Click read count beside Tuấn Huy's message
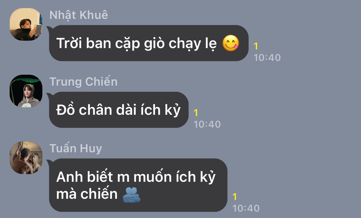 pyautogui.click(x=235, y=197)
